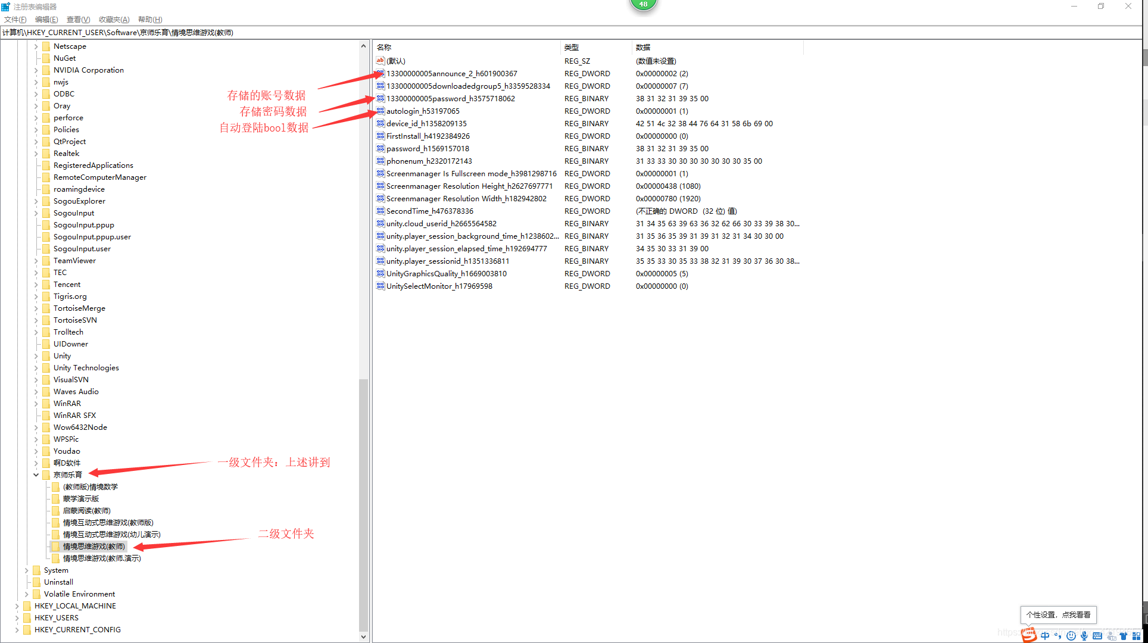Select the unity.cloud_userid_h2665564582 value
Image resolution: width=1148 pixels, height=643 pixels.
[x=441, y=223]
